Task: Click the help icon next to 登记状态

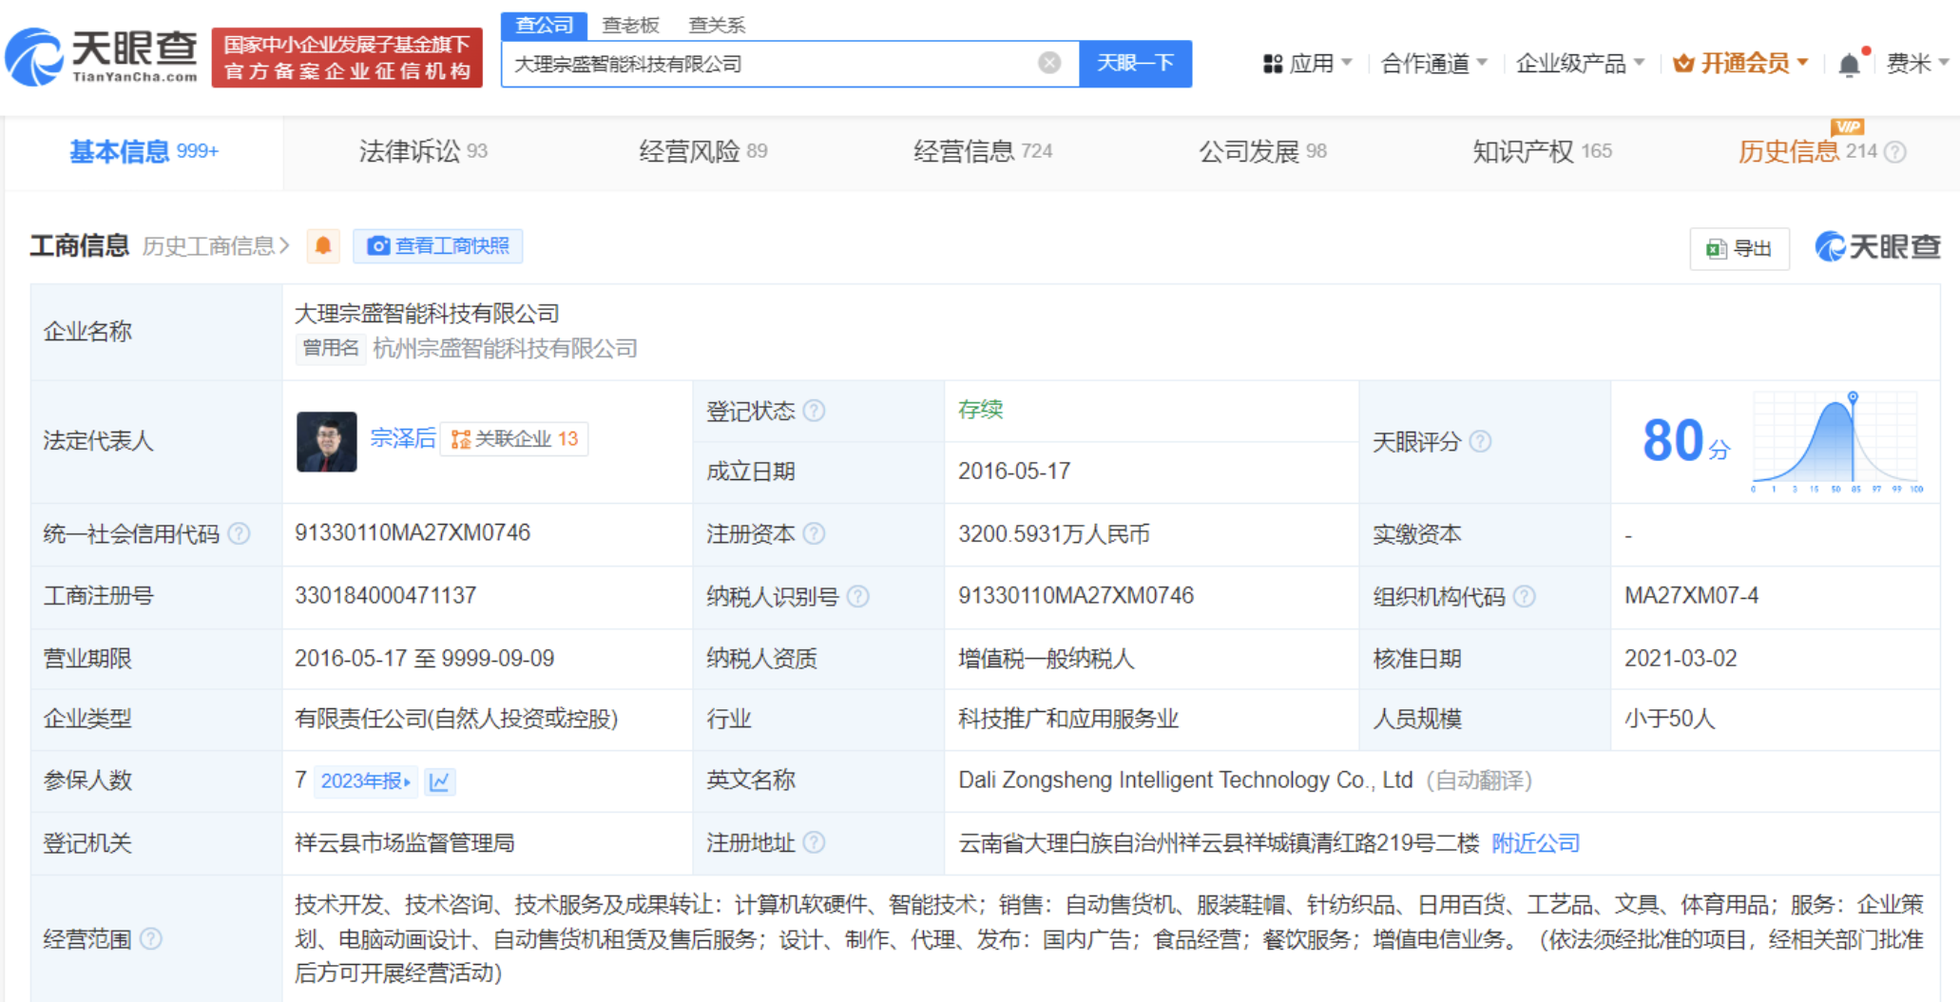Action: coord(814,411)
